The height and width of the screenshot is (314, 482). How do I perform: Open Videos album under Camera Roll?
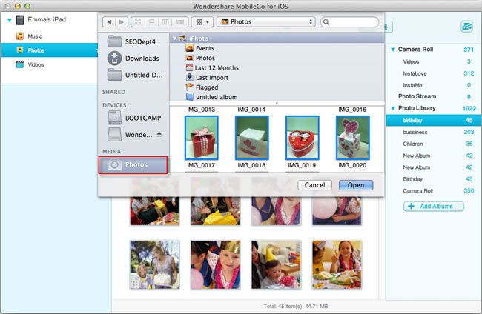click(434, 61)
